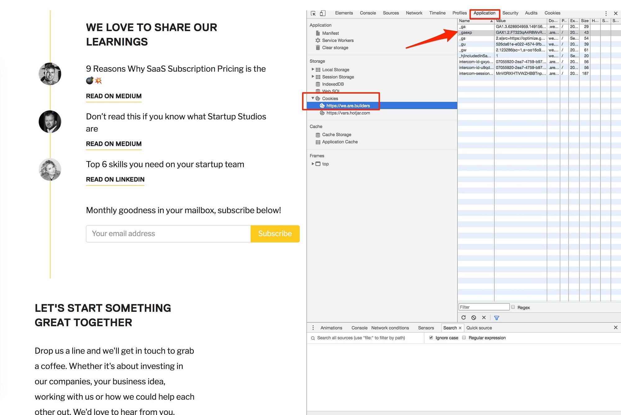Click the blue filter funnel icon

496,318
